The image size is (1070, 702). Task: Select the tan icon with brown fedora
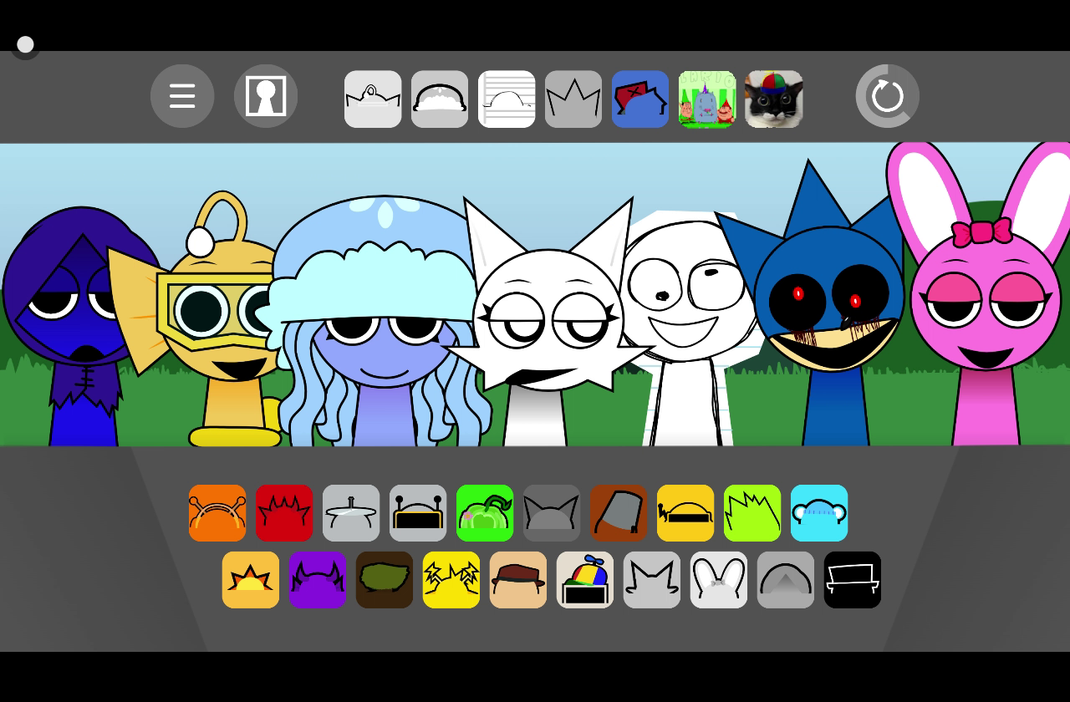(x=518, y=580)
